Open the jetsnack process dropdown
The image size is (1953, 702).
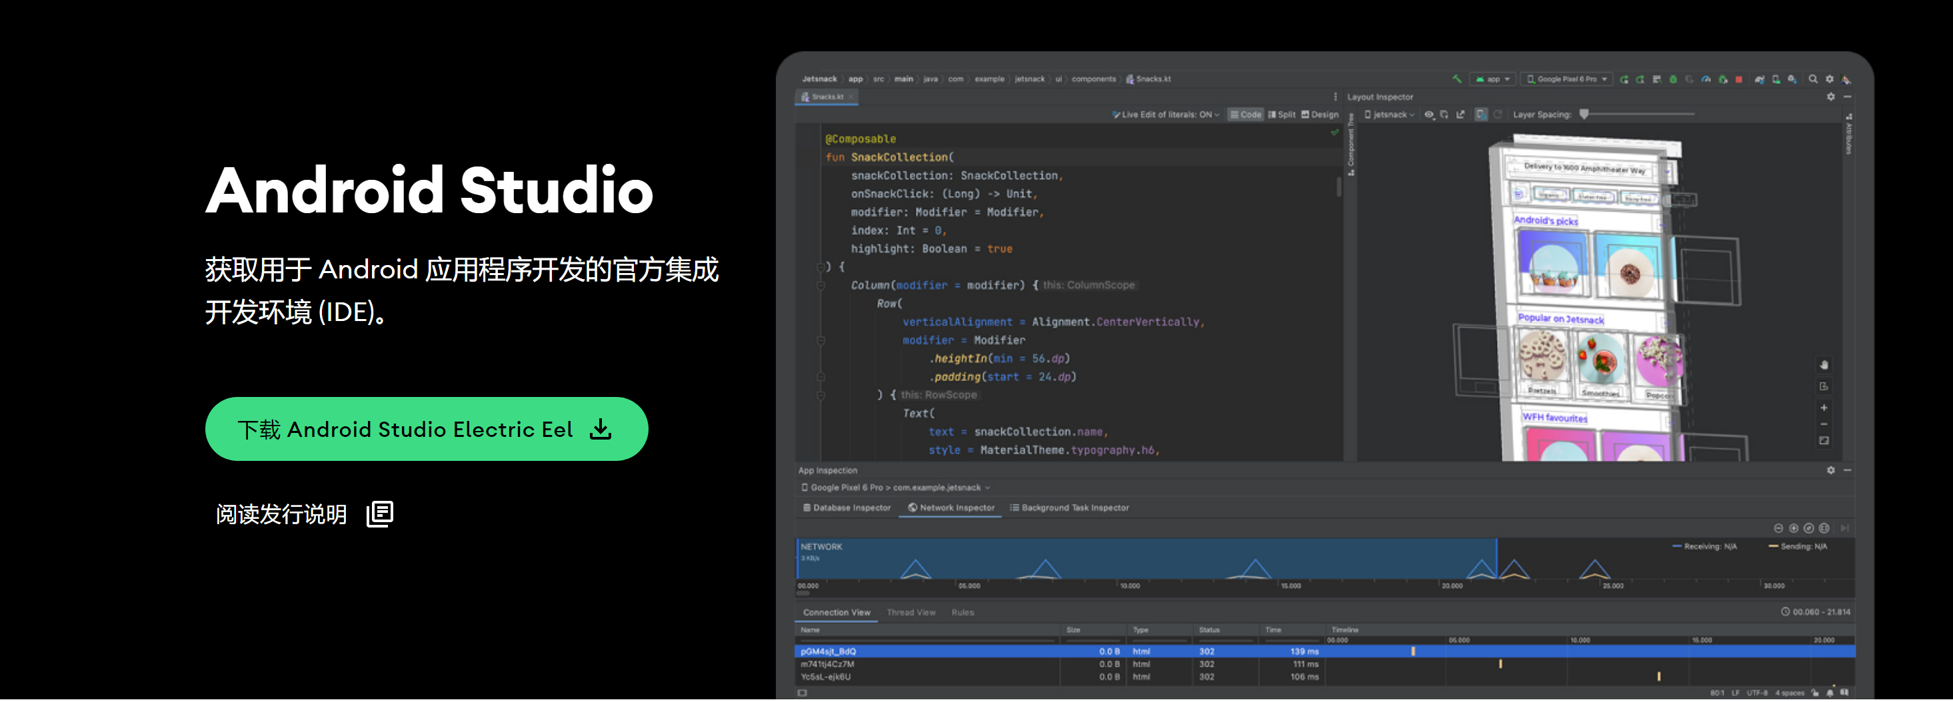(1390, 115)
